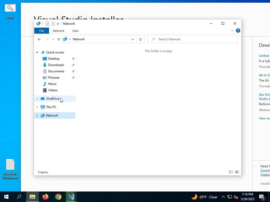Click the Network window title icon
This screenshot has height=202, width=270.
(38, 23)
